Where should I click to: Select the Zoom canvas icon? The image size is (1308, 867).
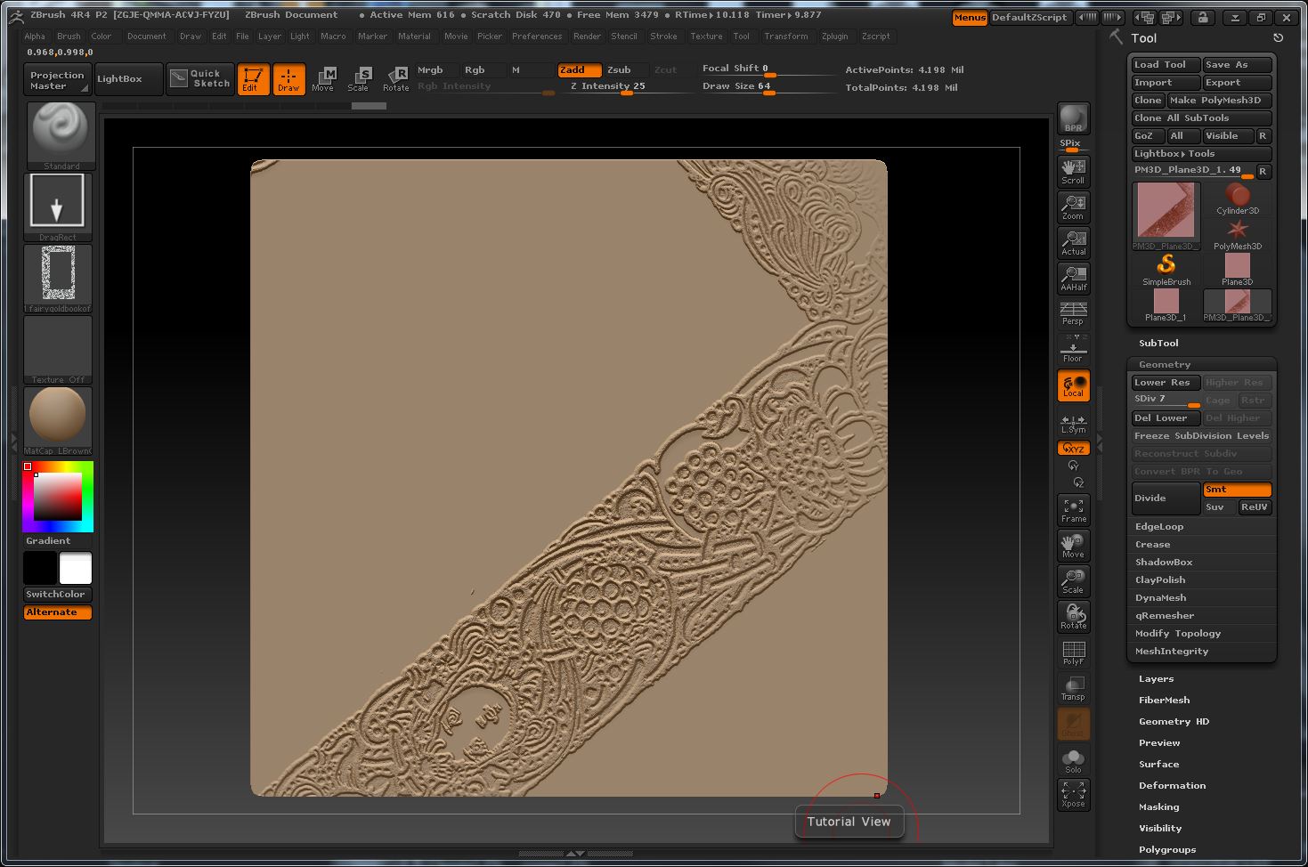(x=1073, y=207)
